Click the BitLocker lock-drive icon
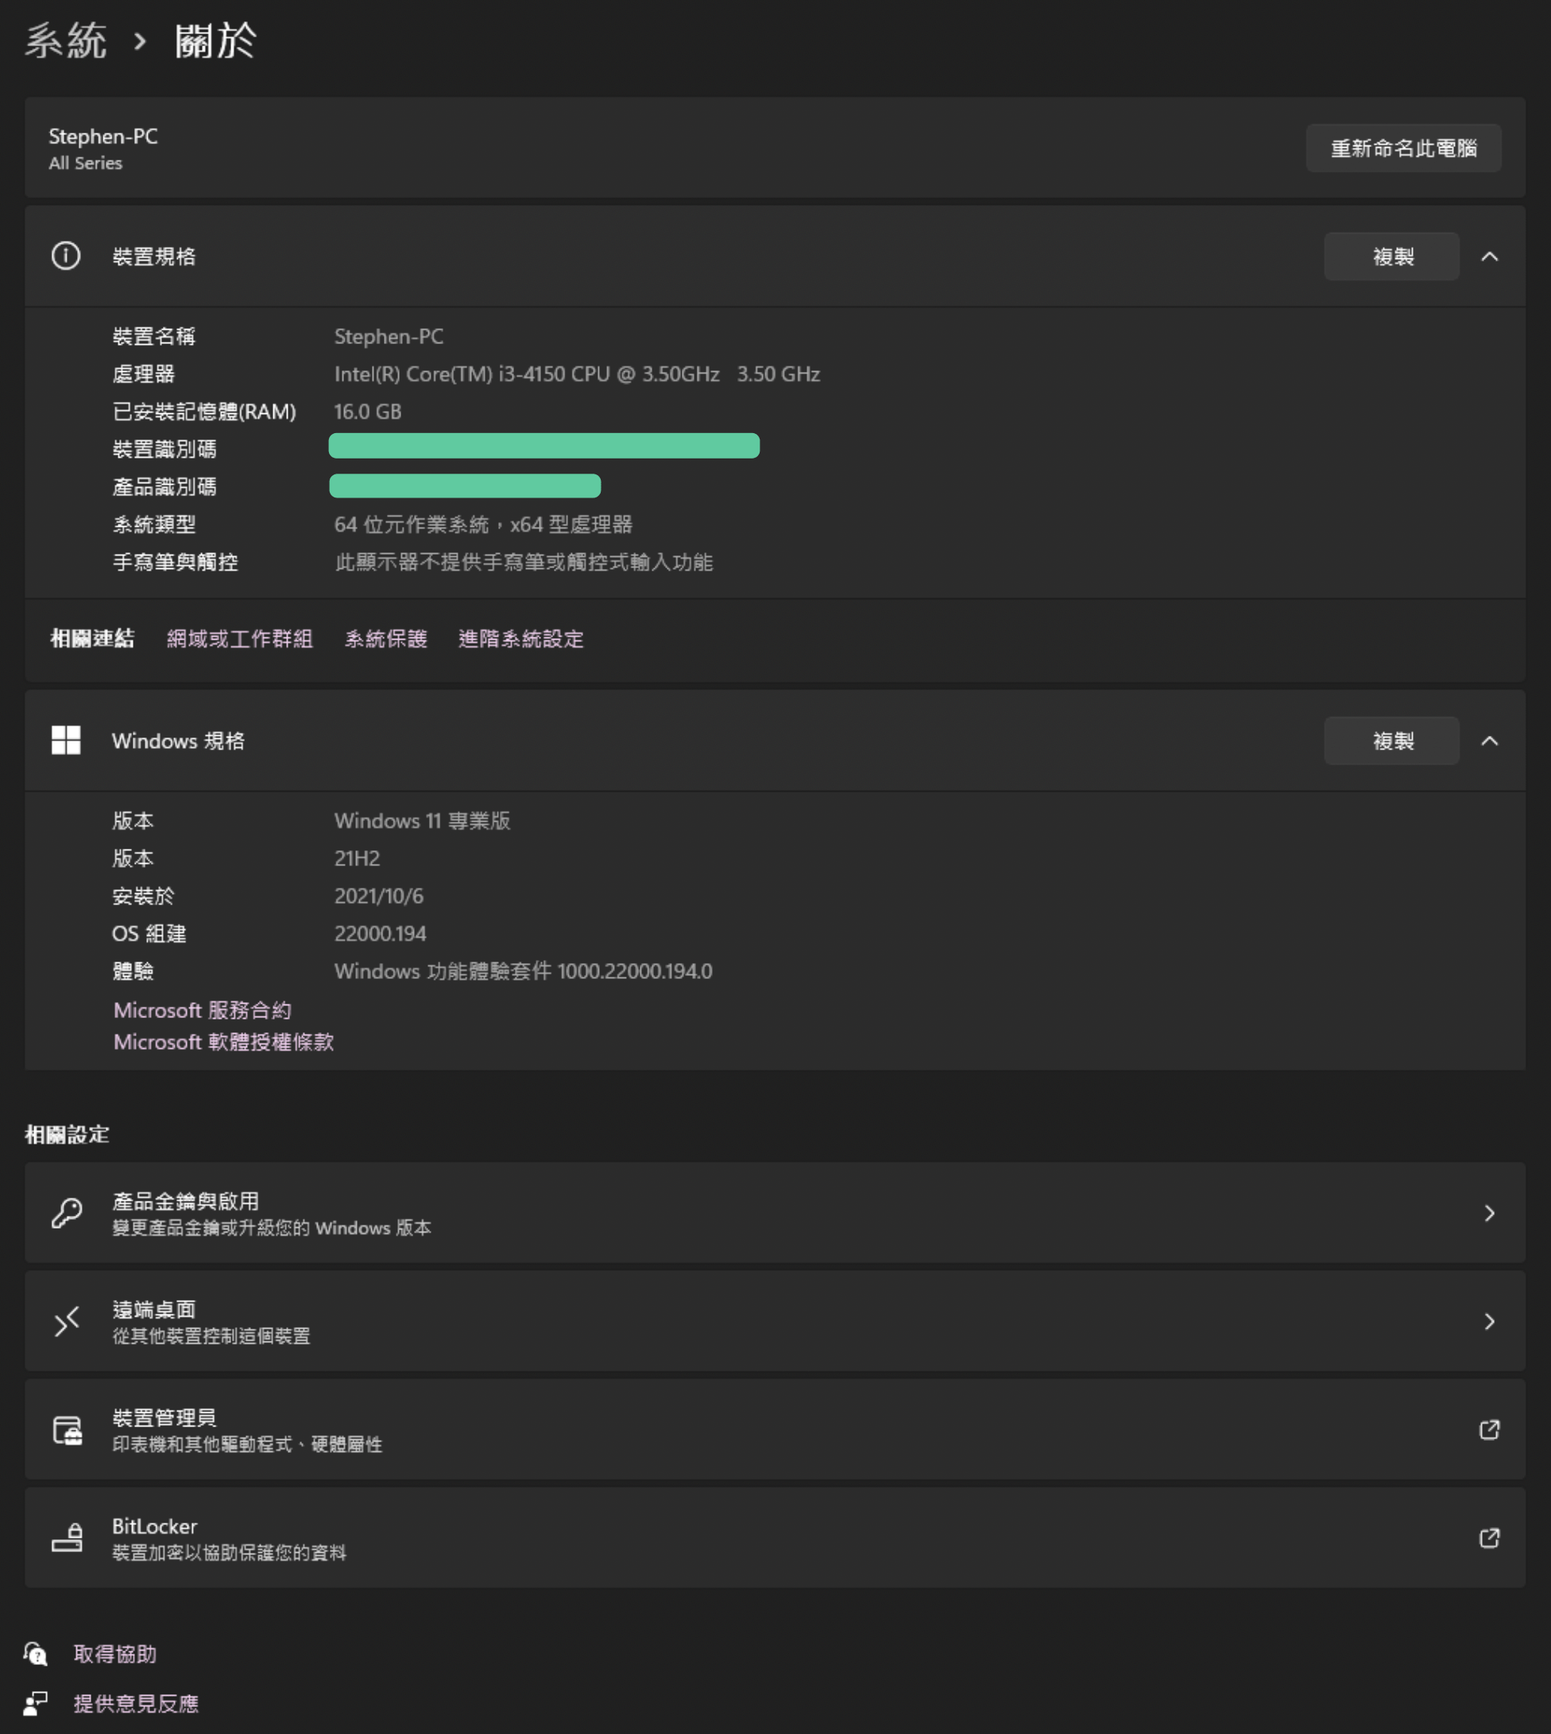The image size is (1551, 1734). click(x=68, y=1538)
